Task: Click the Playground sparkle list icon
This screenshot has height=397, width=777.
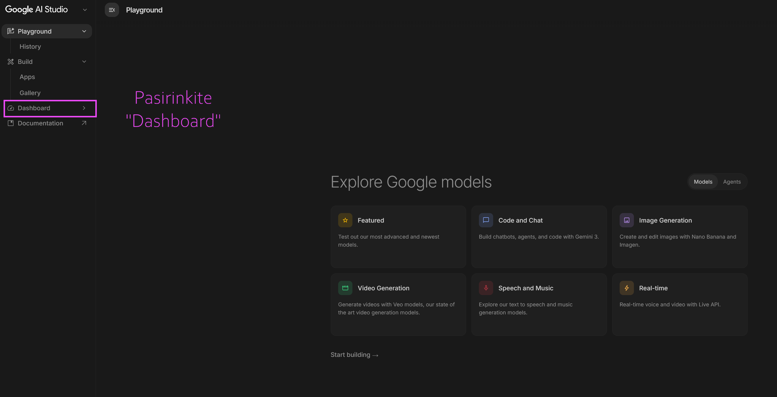Action: tap(11, 31)
